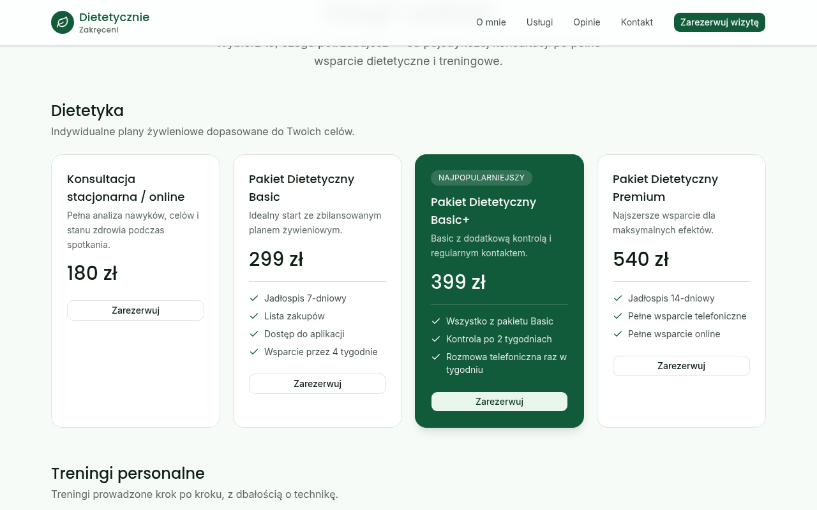Click the NAJPOPULARNIEJSZY badge

coord(481,178)
